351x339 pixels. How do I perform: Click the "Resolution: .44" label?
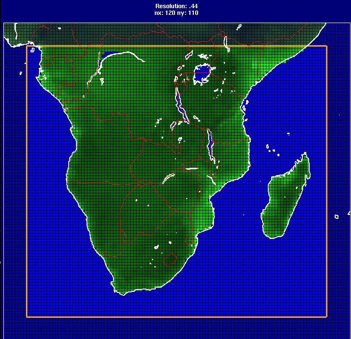(176, 6)
